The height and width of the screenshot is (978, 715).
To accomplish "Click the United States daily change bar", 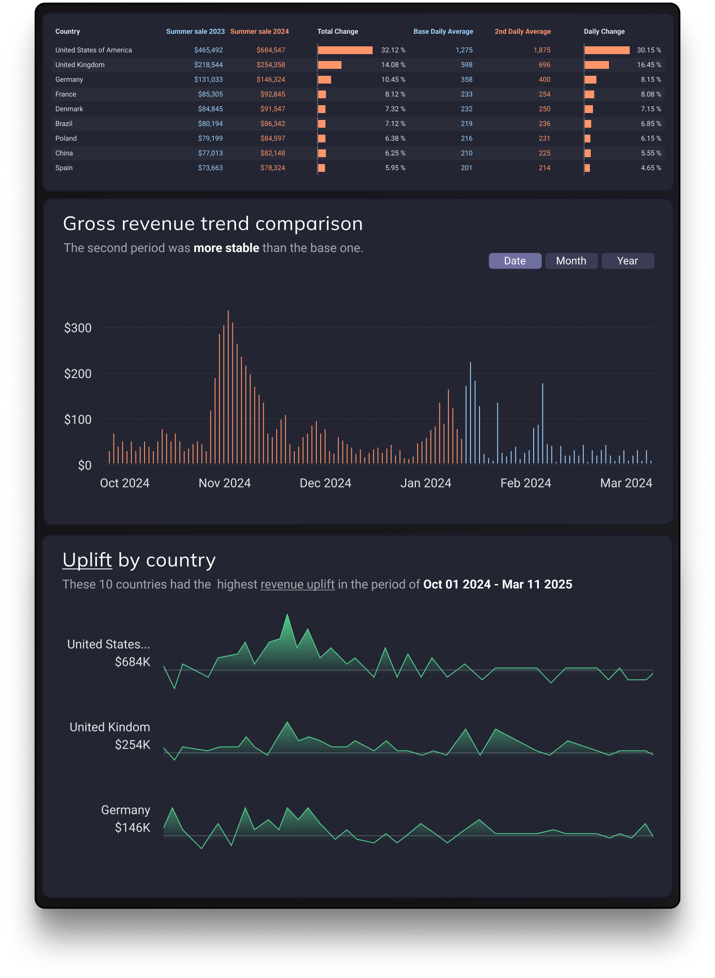I will pyautogui.click(x=607, y=50).
